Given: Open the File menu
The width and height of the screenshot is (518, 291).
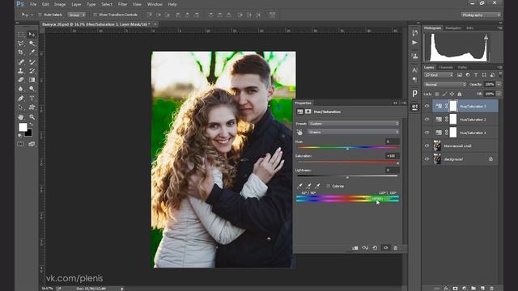Looking at the screenshot, I should point(33,4).
